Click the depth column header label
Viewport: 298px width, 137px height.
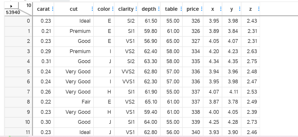tap(149, 9)
